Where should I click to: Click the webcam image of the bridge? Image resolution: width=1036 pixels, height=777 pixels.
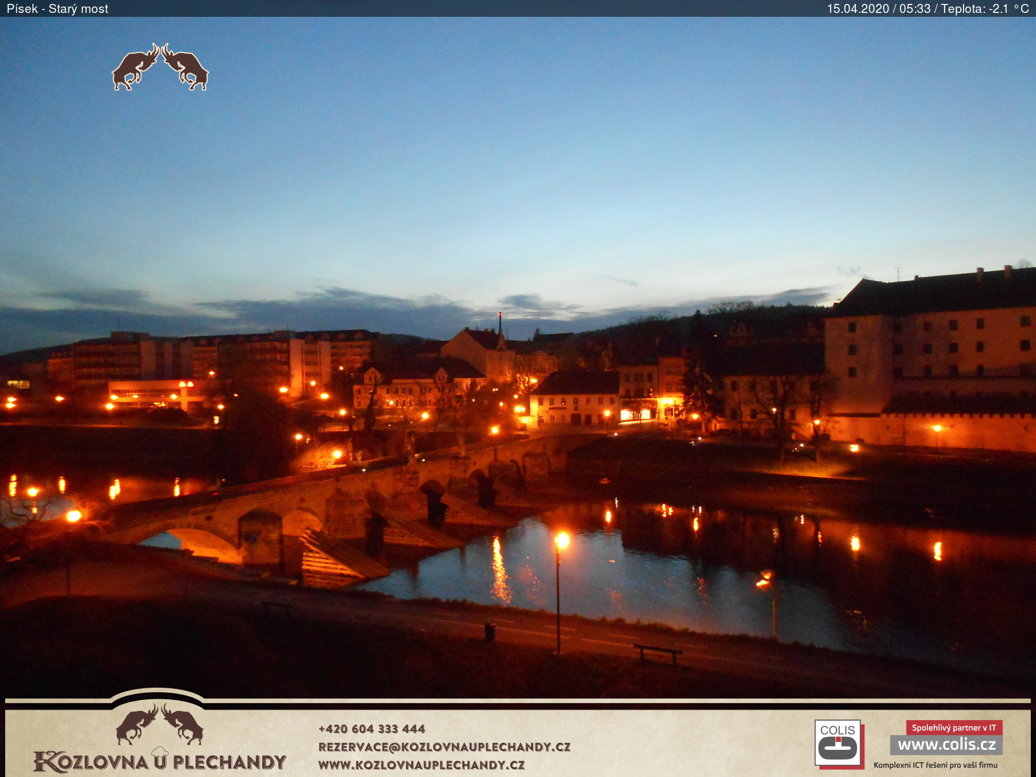tap(518, 357)
